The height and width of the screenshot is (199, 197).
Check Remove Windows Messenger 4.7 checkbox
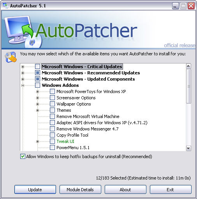(x=52, y=129)
